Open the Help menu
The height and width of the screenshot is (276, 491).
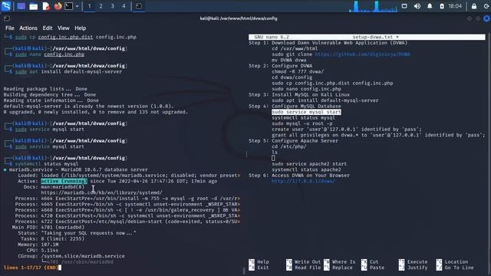tap(80, 28)
